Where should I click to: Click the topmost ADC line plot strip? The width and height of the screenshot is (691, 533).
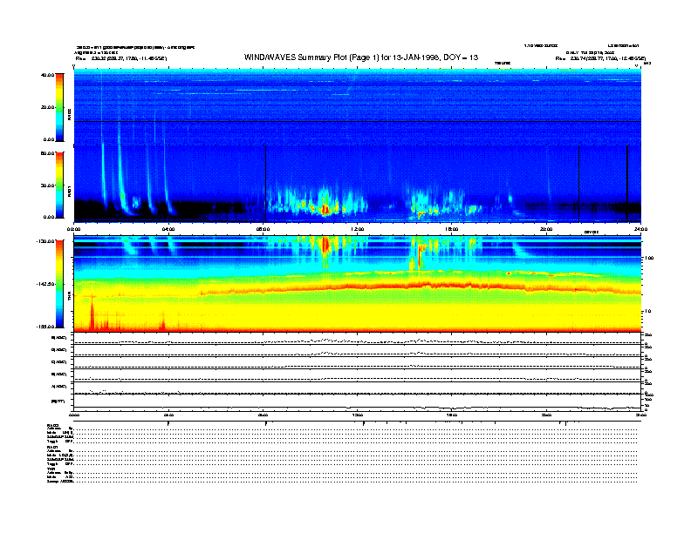358,339
